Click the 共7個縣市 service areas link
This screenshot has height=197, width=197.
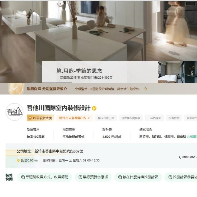(x=192, y=137)
